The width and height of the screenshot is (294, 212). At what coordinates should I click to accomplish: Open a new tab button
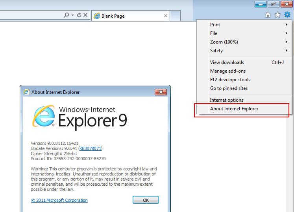click(175, 16)
